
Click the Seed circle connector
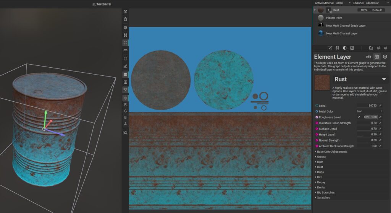pos(317,106)
